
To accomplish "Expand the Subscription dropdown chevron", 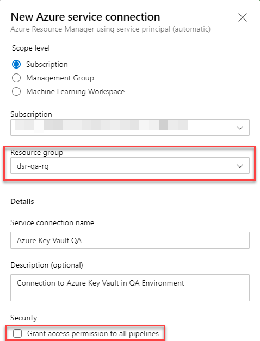I will pos(240,128).
